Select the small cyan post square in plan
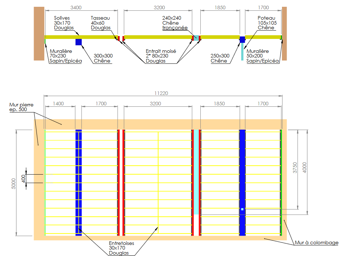The image size is (346, 256). coord(242,209)
